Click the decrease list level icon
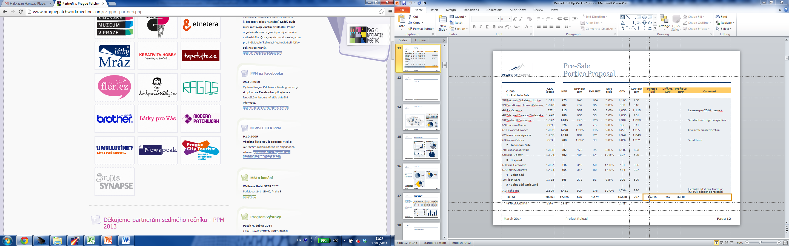The image size is (789, 246). pyautogui.click(x=559, y=19)
